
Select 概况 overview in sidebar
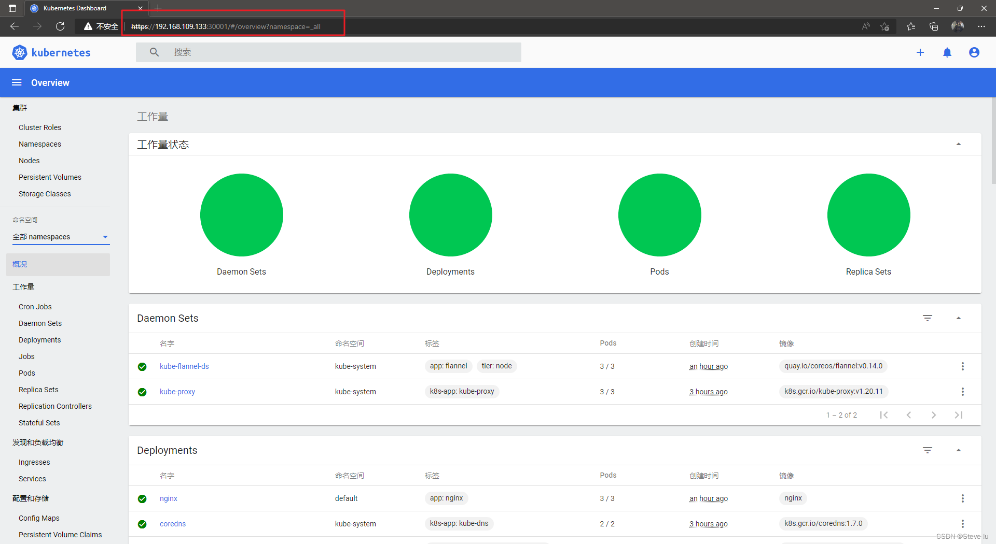pyautogui.click(x=58, y=264)
